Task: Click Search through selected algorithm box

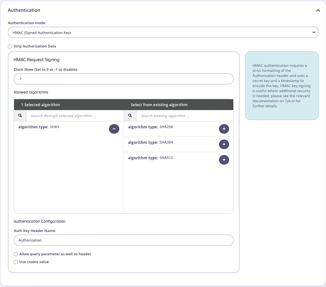Action: click(75, 116)
